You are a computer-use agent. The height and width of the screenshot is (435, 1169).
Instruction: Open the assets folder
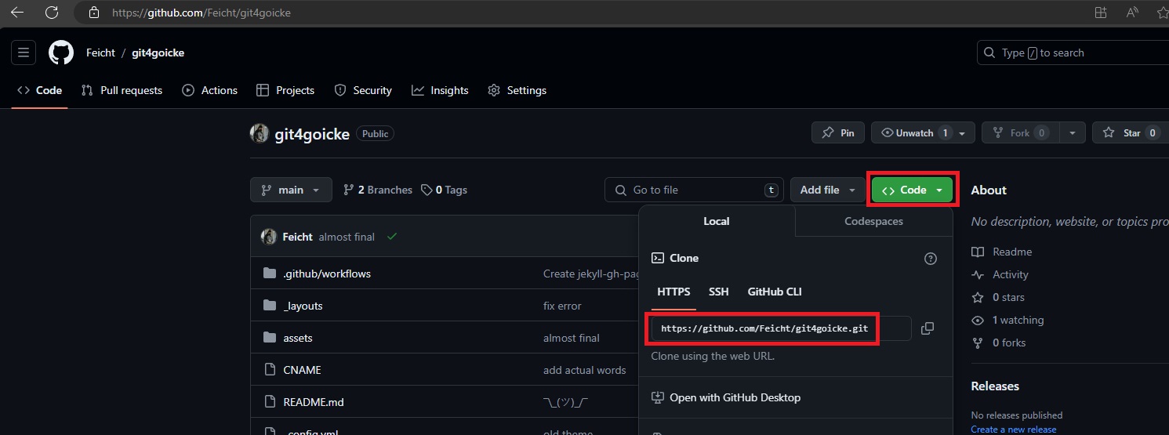pos(298,338)
